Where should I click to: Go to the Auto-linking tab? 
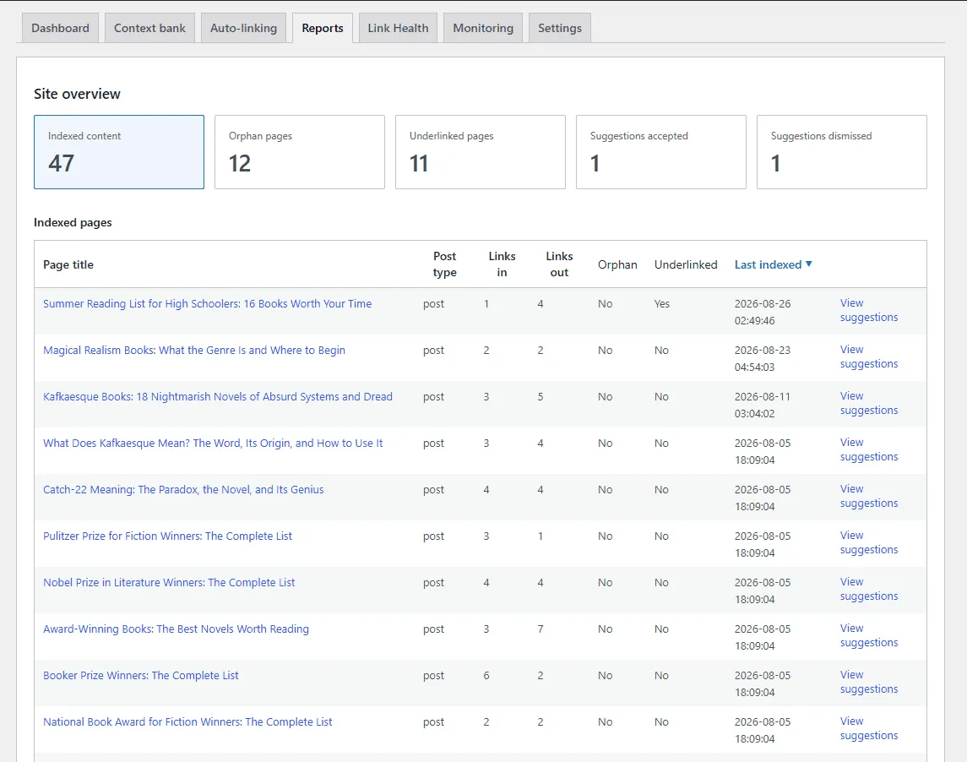click(x=243, y=28)
